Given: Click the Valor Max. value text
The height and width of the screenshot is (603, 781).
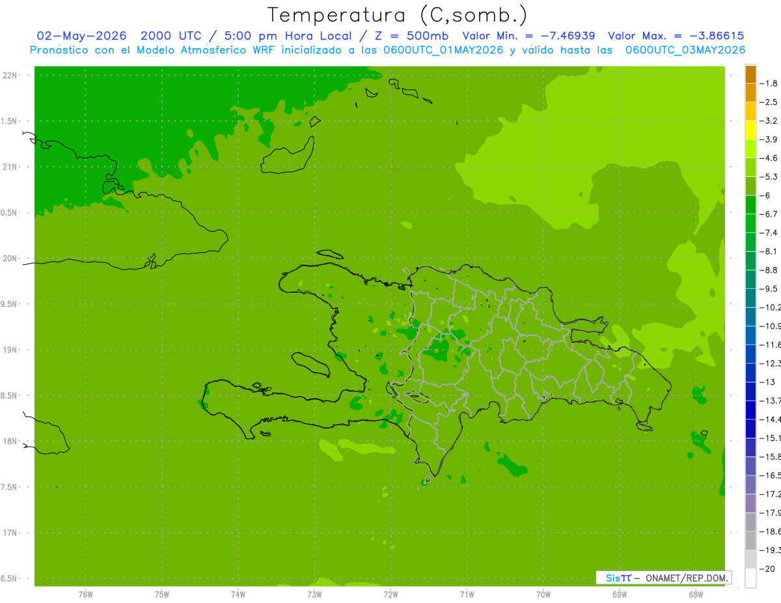Looking at the screenshot, I should coord(676,36).
